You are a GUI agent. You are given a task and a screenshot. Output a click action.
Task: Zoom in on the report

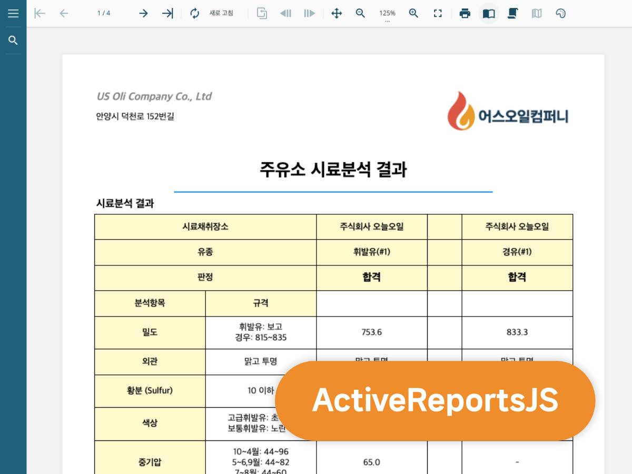413,13
